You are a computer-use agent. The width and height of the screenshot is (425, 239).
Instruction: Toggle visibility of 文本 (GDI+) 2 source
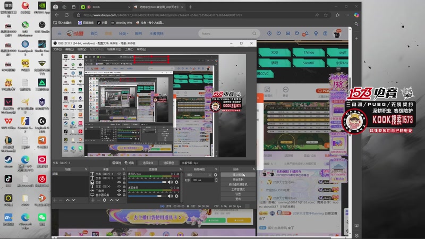pyautogui.click(x=118, y=178)
